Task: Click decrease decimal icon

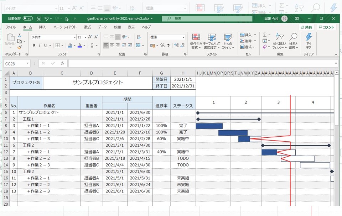Action: (182, 45)
